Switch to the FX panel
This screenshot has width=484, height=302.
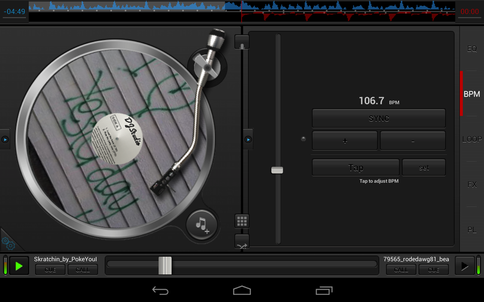point(472,185)
